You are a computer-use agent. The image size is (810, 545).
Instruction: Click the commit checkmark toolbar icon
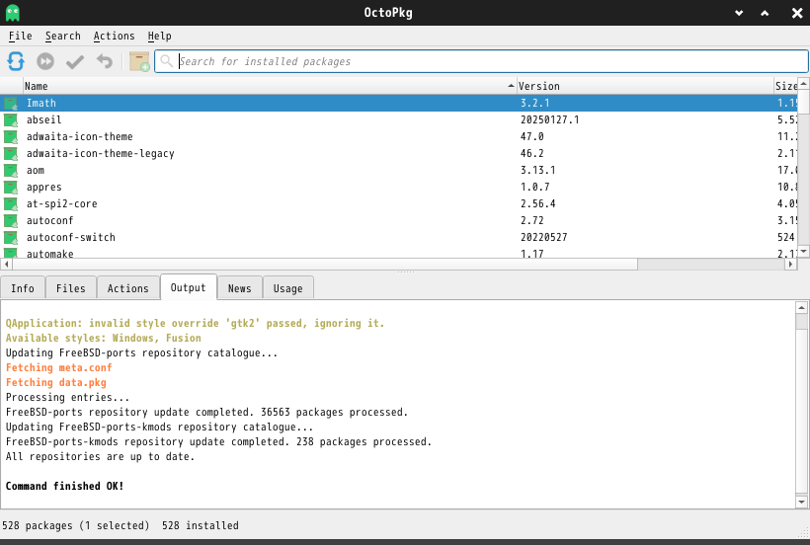75,61
